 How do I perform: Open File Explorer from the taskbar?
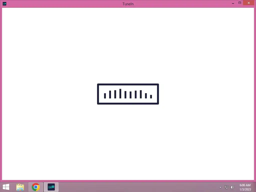pos(20,187)
